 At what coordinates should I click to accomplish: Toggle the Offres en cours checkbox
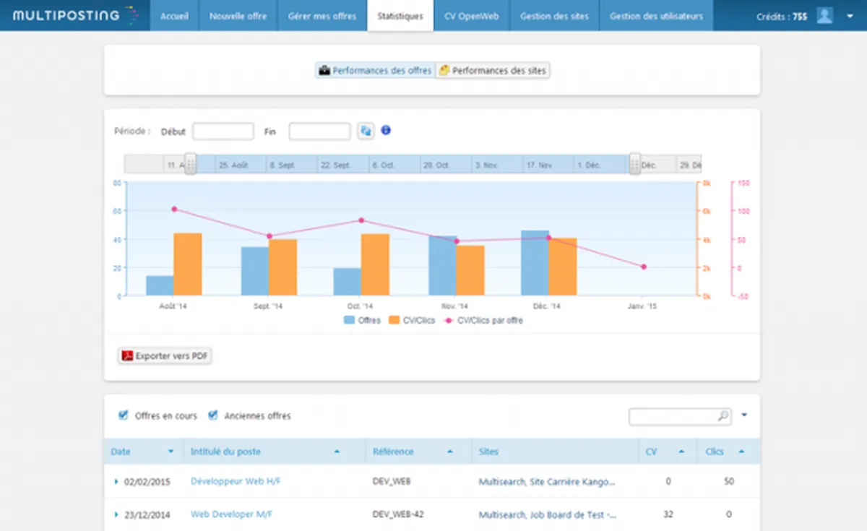click(x=123, y=415)
